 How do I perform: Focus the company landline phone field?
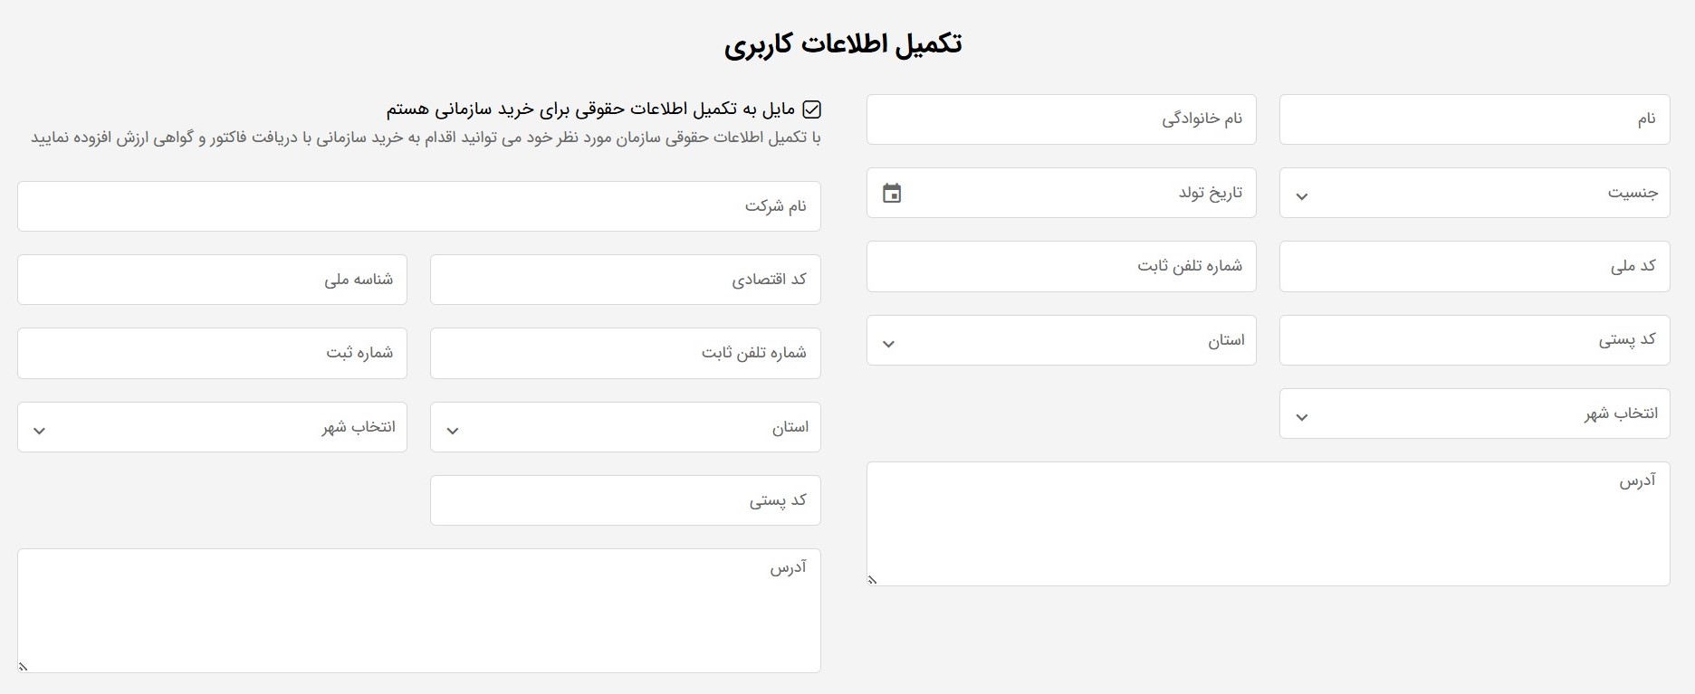click(x=625, y=353)
